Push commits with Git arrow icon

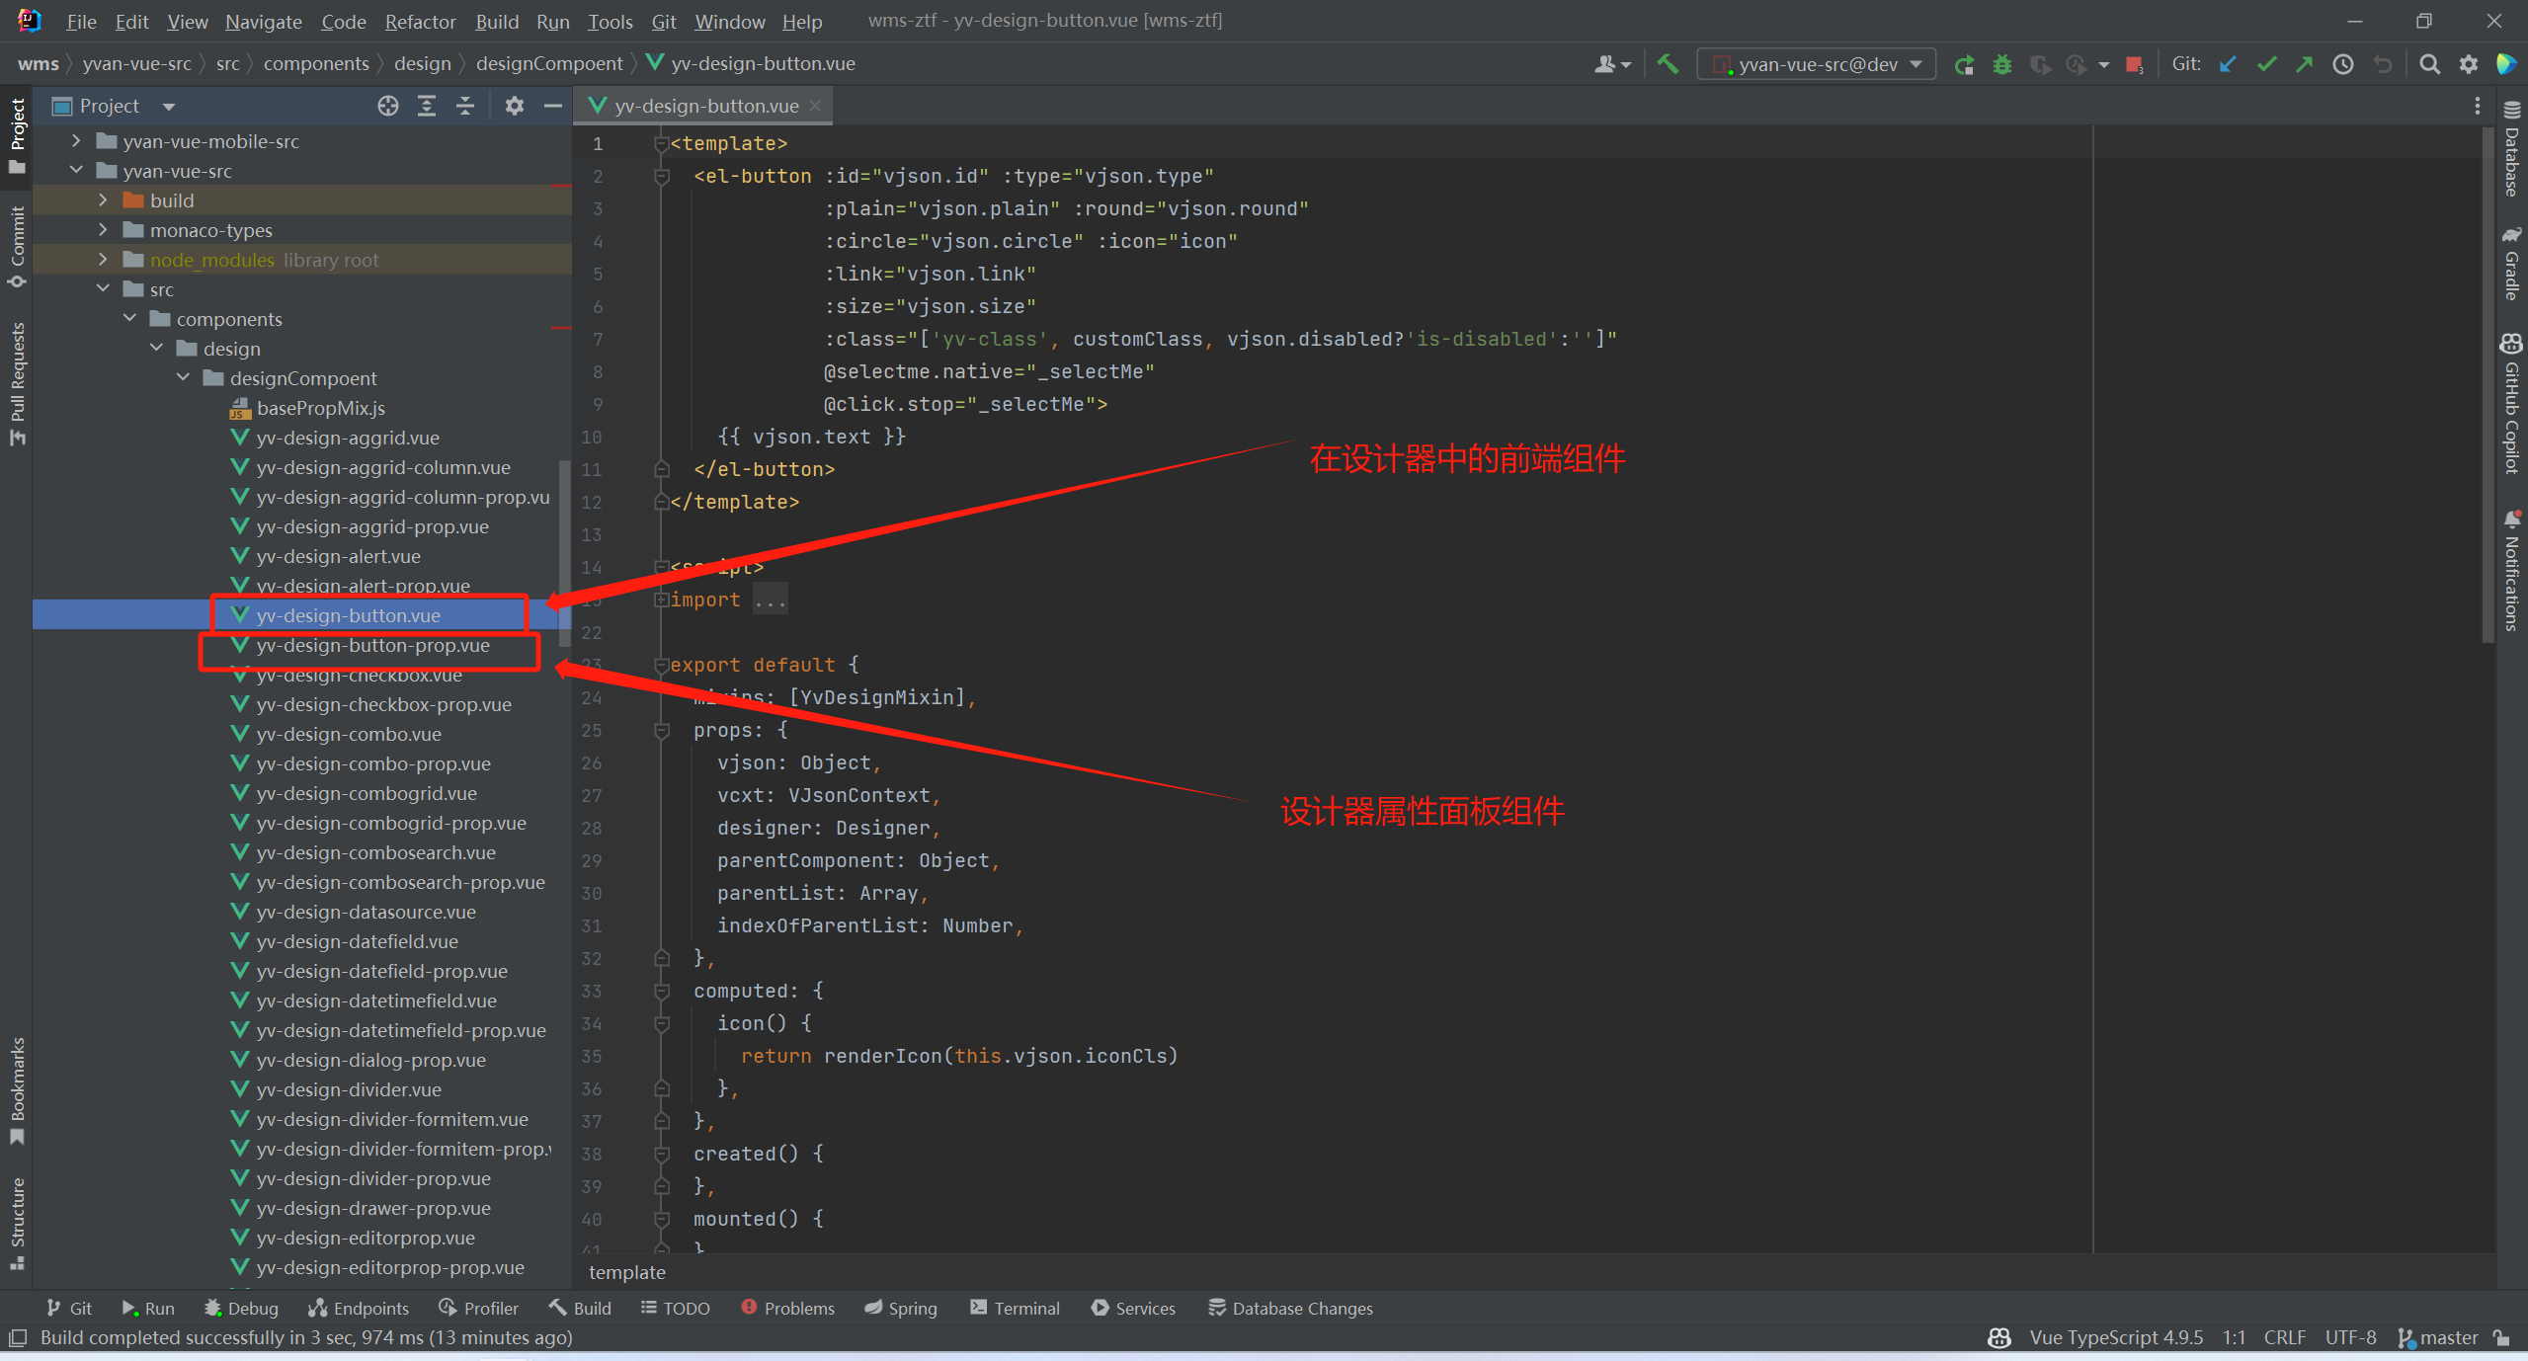coord(2305,64)
